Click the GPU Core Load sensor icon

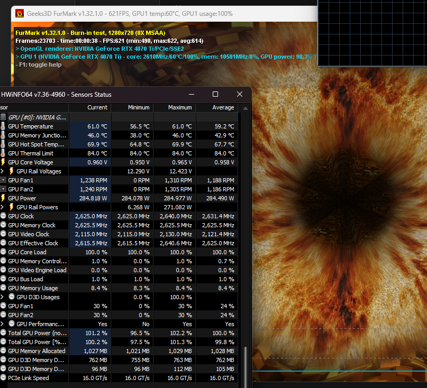click(3, 252)
